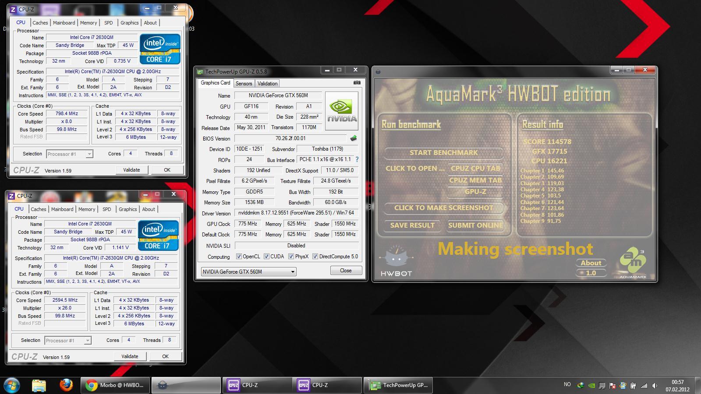Click Validate in top CPU-Z window
The width and height of the screenshot is (701, 394).
tap(131, 170)
